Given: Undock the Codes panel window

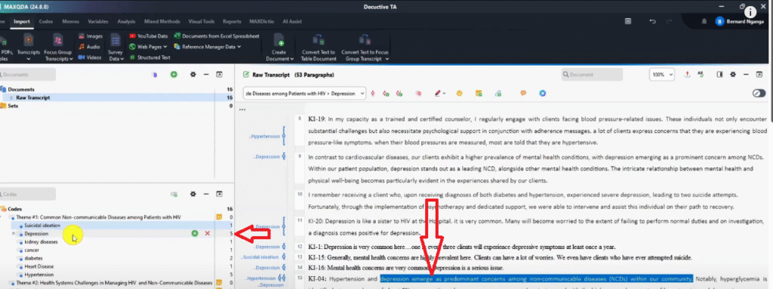Looking at the screenshot, I should (220, 195).
